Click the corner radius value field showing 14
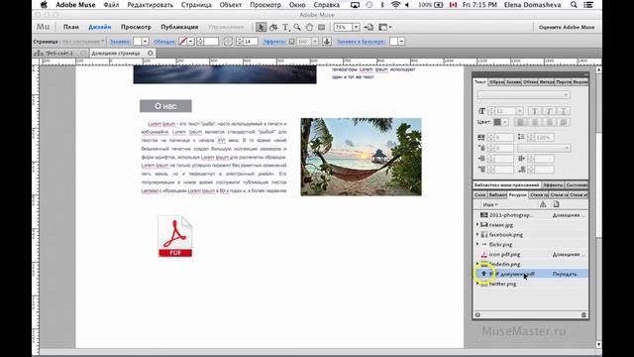 click(251, 42)
